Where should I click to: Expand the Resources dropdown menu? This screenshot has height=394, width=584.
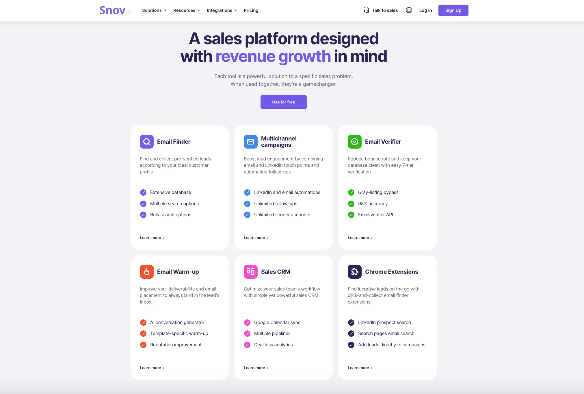(x=187, y=10)
